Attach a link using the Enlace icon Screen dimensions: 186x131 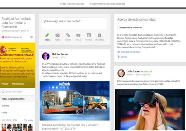(68, 35)
